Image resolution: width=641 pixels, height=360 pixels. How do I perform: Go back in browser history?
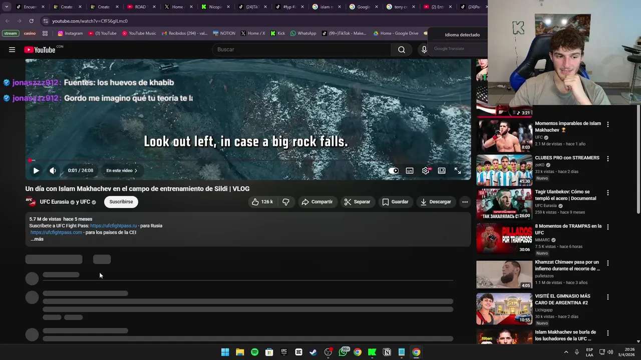7,21
